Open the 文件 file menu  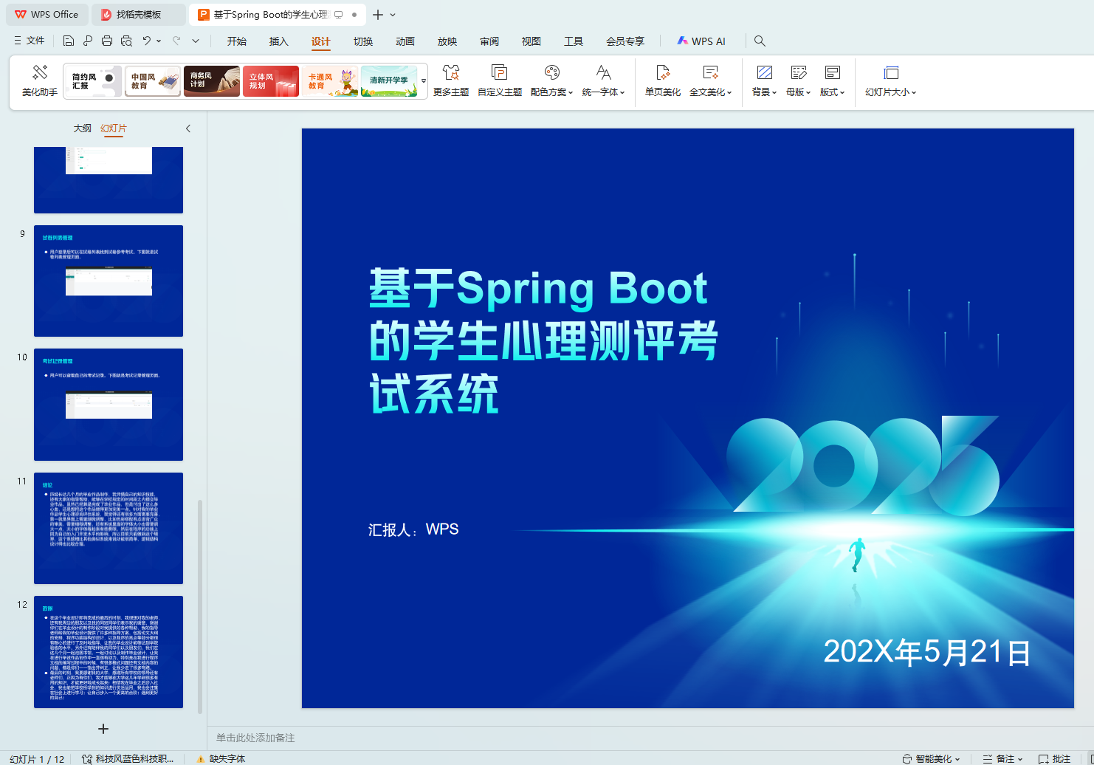click(x=30, y=41)
